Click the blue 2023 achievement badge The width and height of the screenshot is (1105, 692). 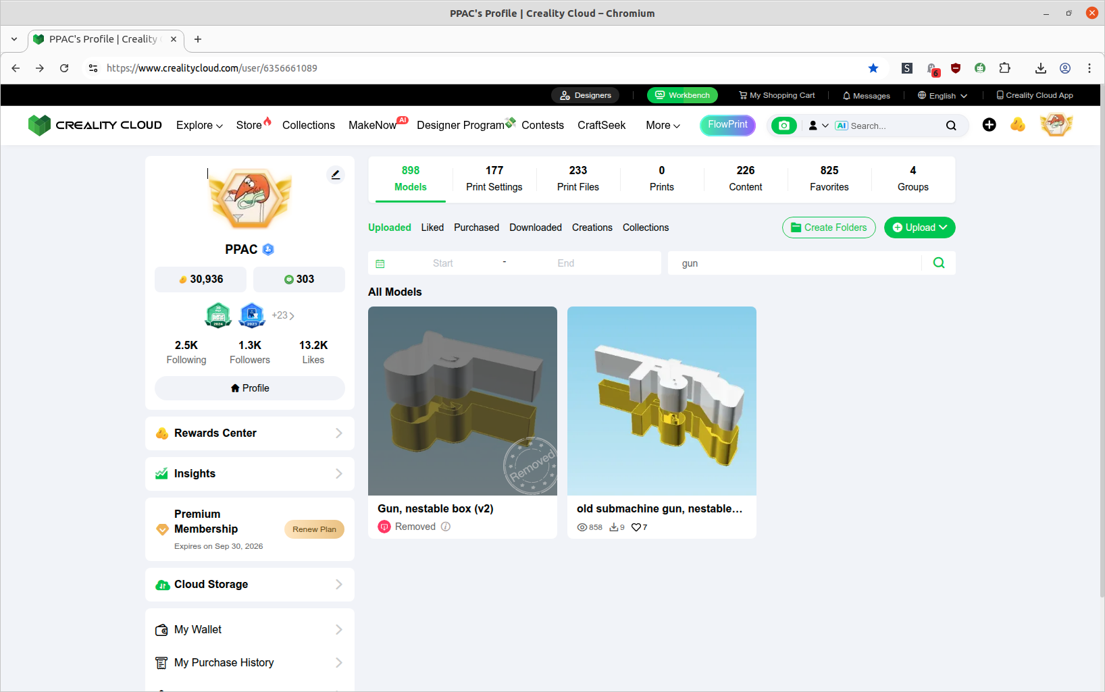[x=252, y=315]
